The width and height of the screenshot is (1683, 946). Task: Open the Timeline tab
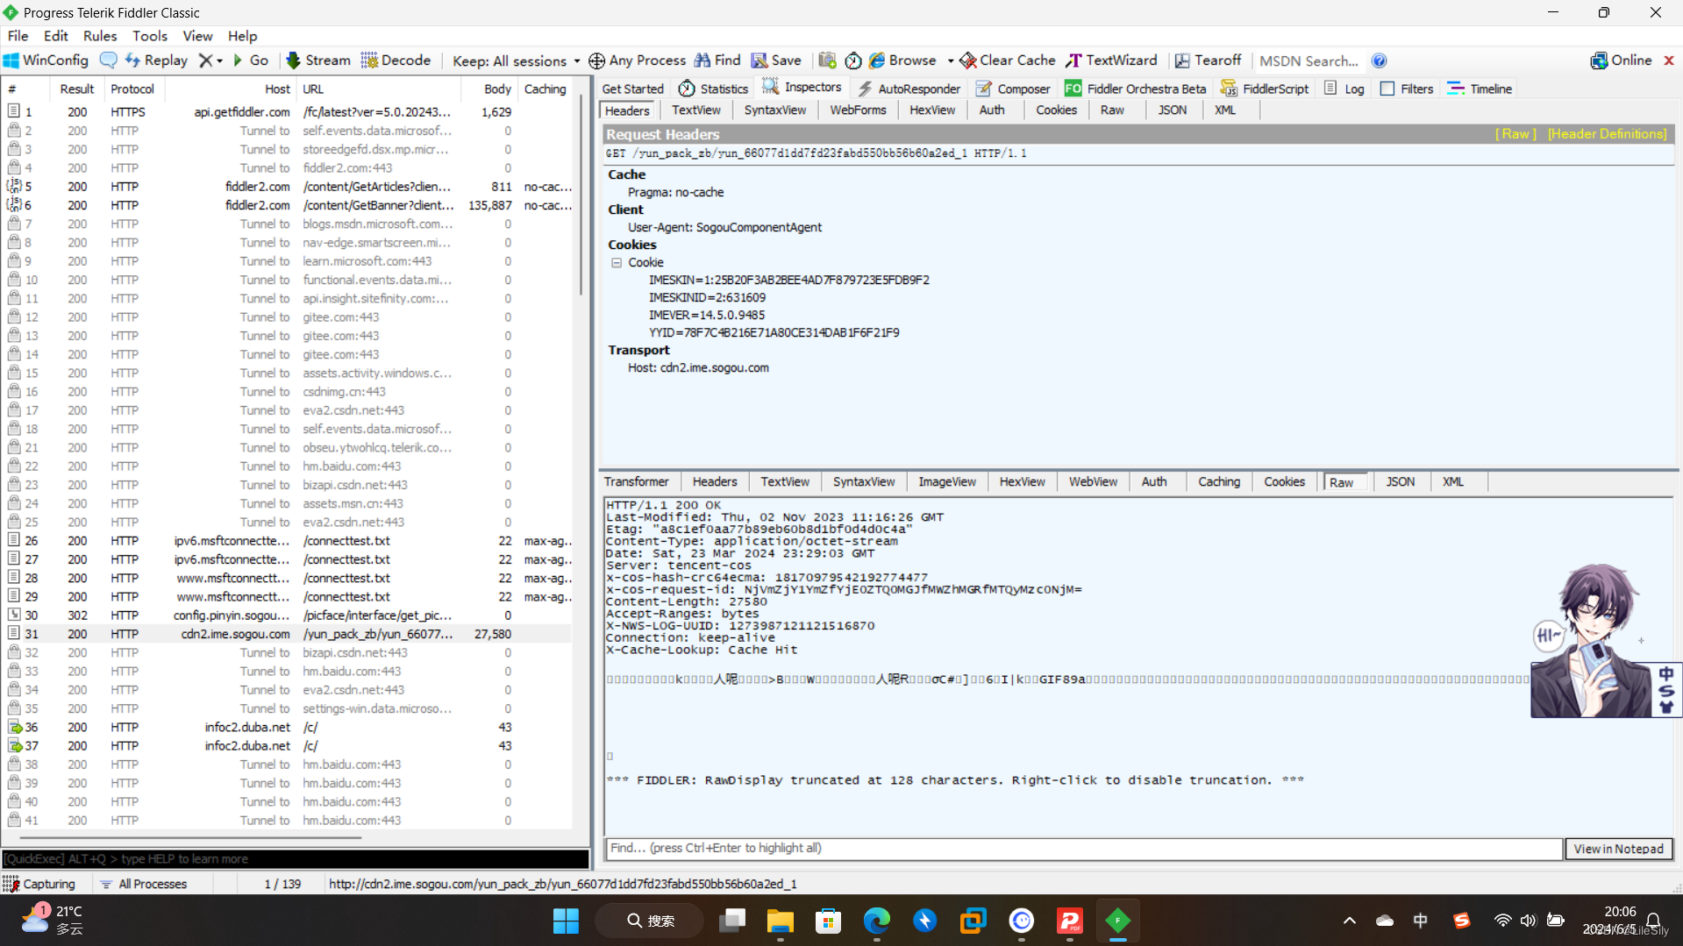1480,89
